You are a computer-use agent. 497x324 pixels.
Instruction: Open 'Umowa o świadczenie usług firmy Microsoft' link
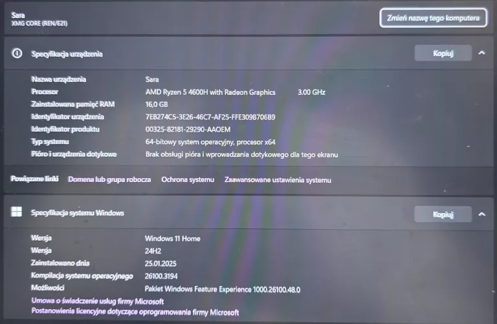[x=98, y=301]
